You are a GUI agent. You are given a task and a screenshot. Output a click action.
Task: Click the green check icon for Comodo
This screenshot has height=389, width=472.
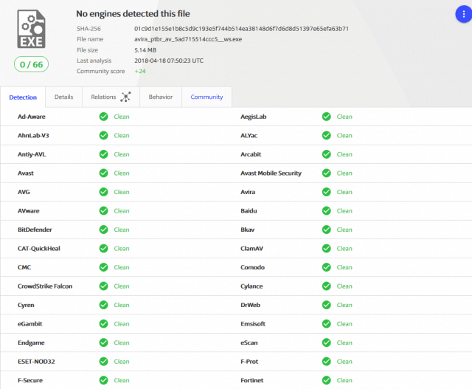tap(326, 267)
